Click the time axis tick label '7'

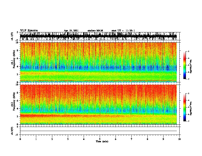click(x=132, y=139)
